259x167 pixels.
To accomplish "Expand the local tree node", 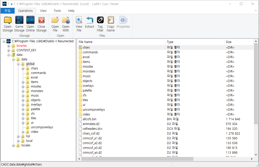I will pyautogui.click(x=18, y=141).
